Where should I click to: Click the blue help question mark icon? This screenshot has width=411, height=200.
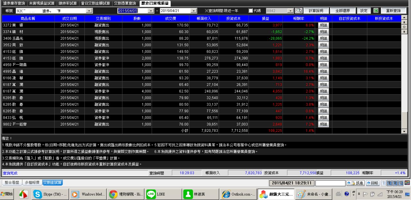pyautogui.click(x=346, y=194)
